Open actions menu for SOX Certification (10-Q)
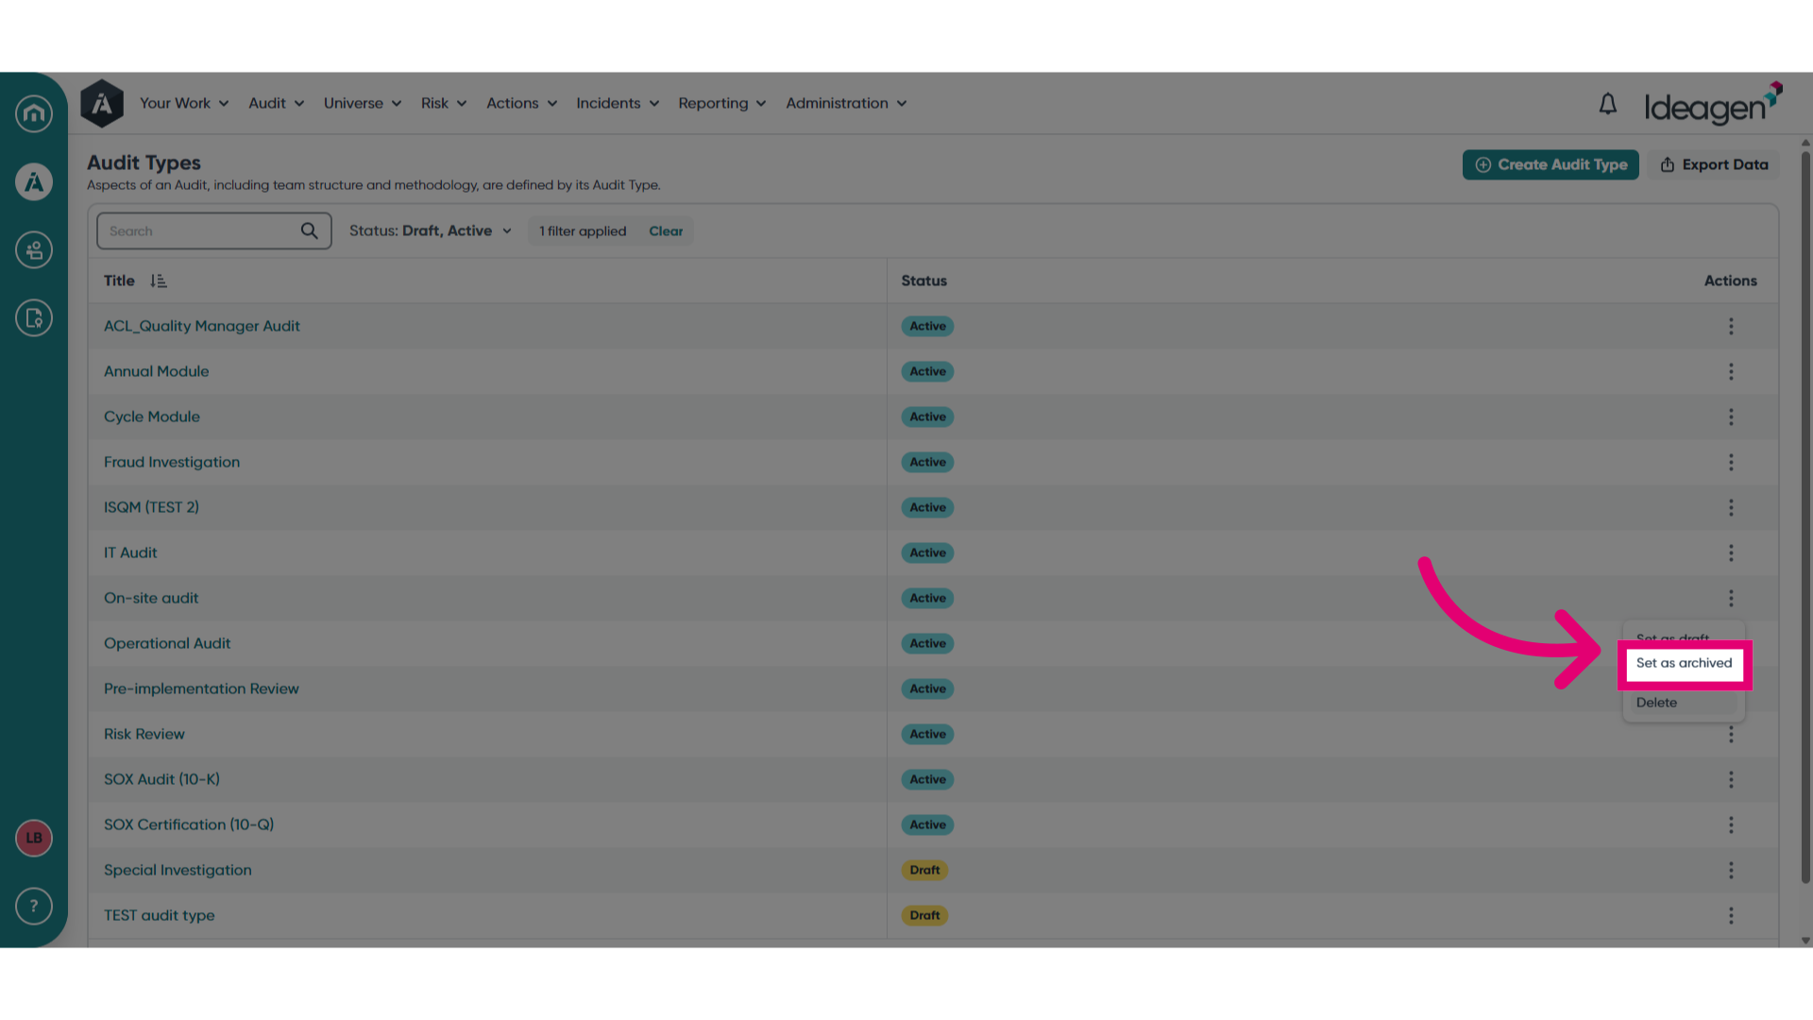1813x1020 pixels. click(x=1731, y=824)
